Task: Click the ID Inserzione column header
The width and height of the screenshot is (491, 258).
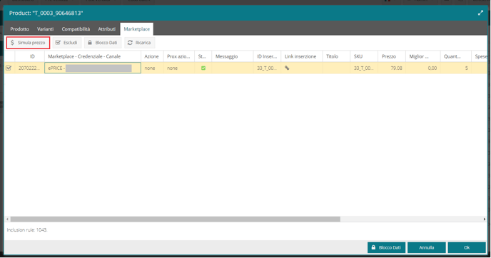Action: coord(267,56)
